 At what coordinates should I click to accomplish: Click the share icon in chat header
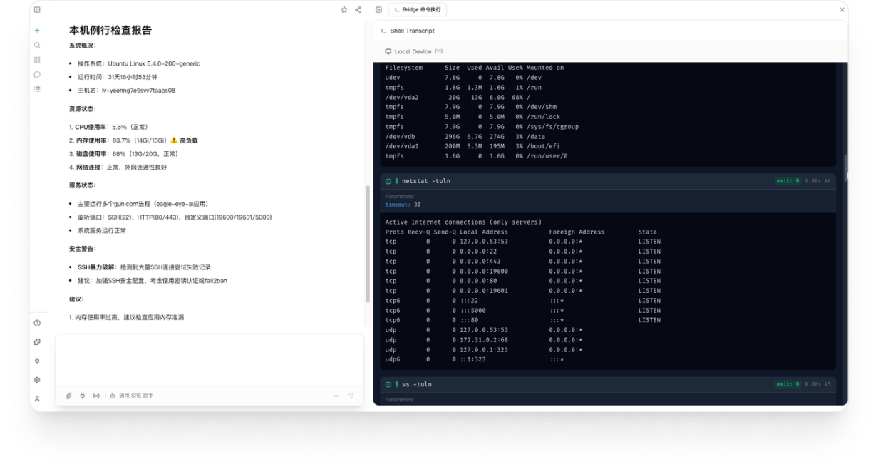click(358, 10)
